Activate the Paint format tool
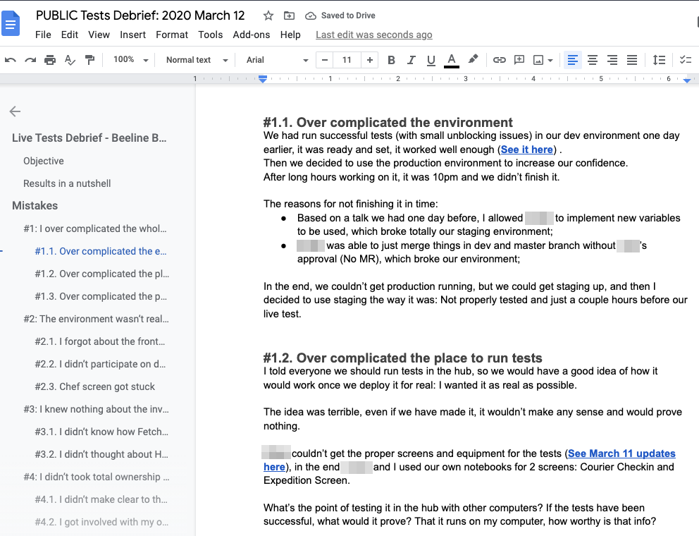This screenshot has height=536, width=699. (89, 60)
